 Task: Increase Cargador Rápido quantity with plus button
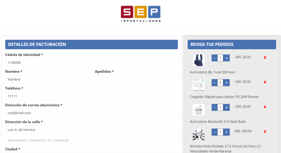226,83
